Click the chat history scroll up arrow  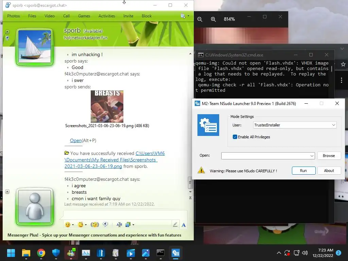point(190,54)
